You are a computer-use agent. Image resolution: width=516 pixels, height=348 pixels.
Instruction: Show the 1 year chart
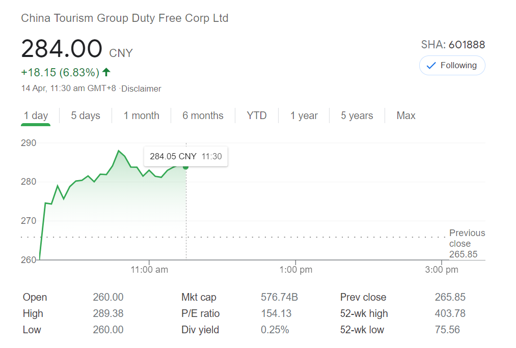304,115
